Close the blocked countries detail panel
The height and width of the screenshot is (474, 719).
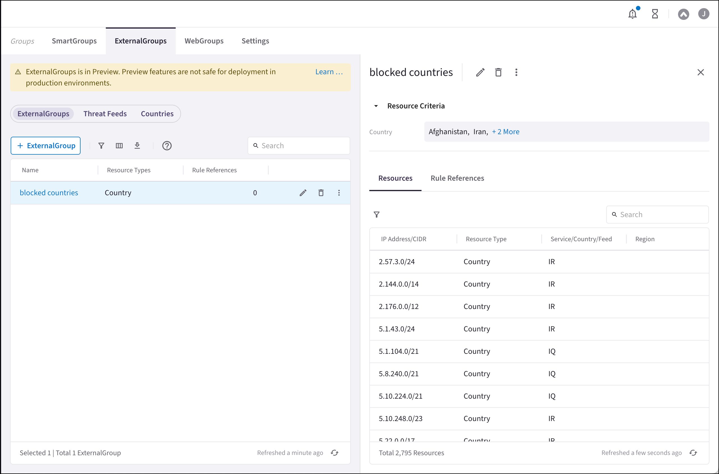[700, 72]
